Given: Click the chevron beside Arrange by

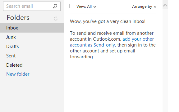Looking at the screenshot, I should [x=155, y=7].
